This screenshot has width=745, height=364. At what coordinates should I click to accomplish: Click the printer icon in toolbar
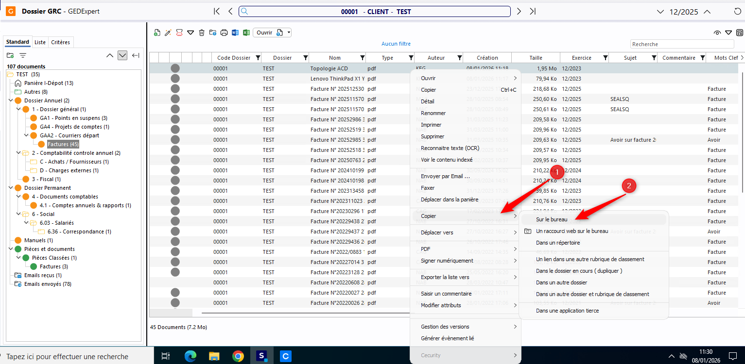[x=224, y=33]
